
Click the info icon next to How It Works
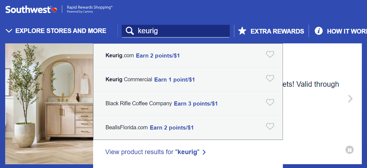[319, 31]
